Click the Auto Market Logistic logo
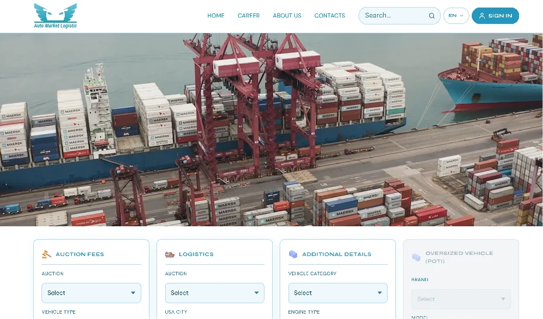 55,16
